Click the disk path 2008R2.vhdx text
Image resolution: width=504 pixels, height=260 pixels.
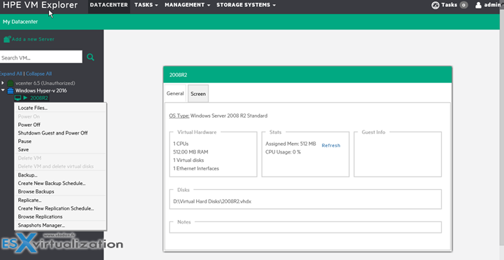pos(212,201)
